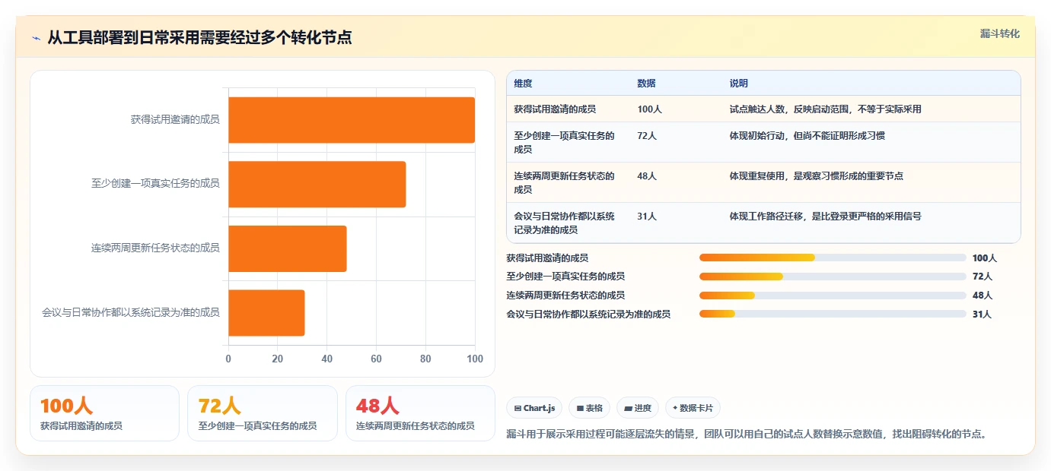
Task: Click 至少创建一项真实任务的成员 in the table's 维度 column
Action: (564, 142)
